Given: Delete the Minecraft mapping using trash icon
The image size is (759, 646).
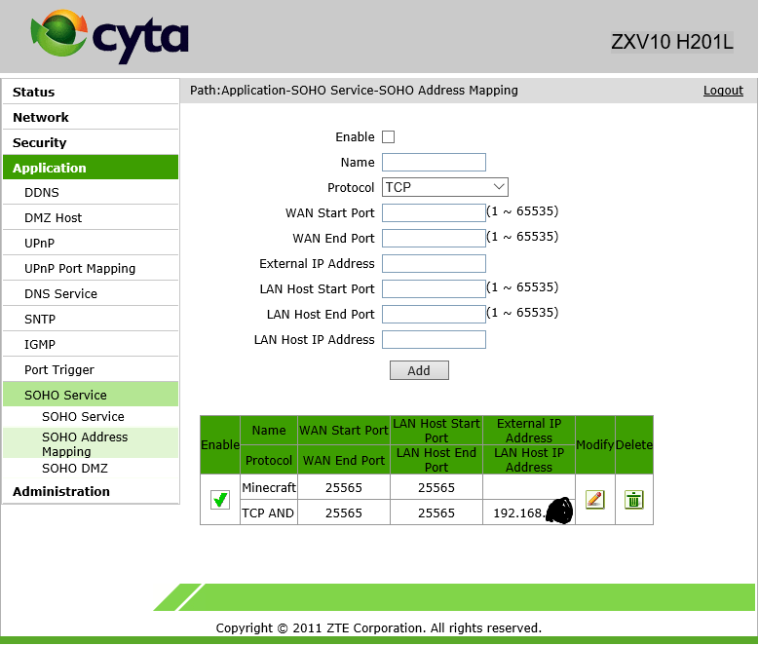Looking at the screenshot, I should pyautogui.click(x=633, y=500).
